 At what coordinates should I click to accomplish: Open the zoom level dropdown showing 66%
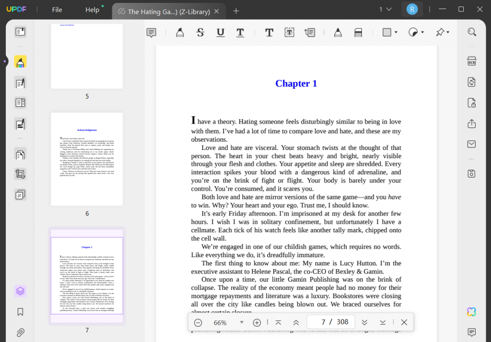coord(242,322)
